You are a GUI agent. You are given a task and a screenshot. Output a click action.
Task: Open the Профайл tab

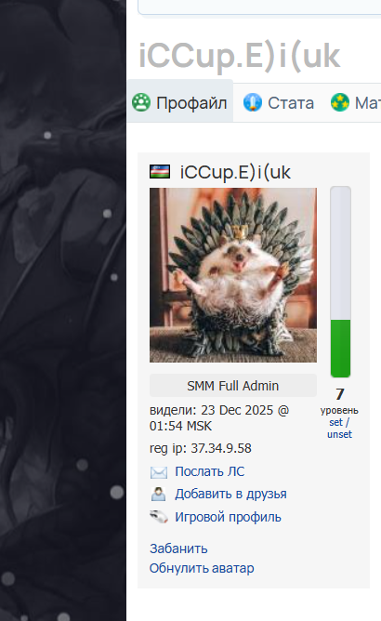(x=179, y=102)
